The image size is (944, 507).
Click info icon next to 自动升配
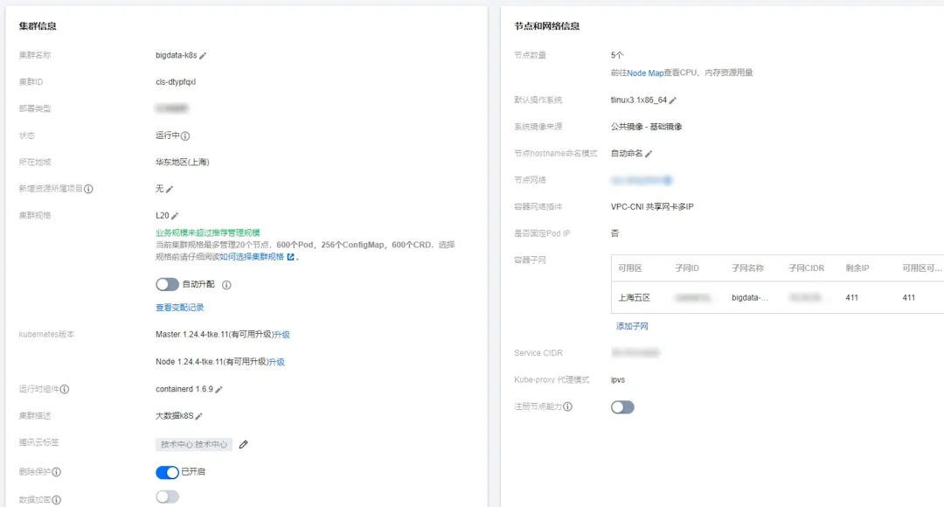point(226,285)
